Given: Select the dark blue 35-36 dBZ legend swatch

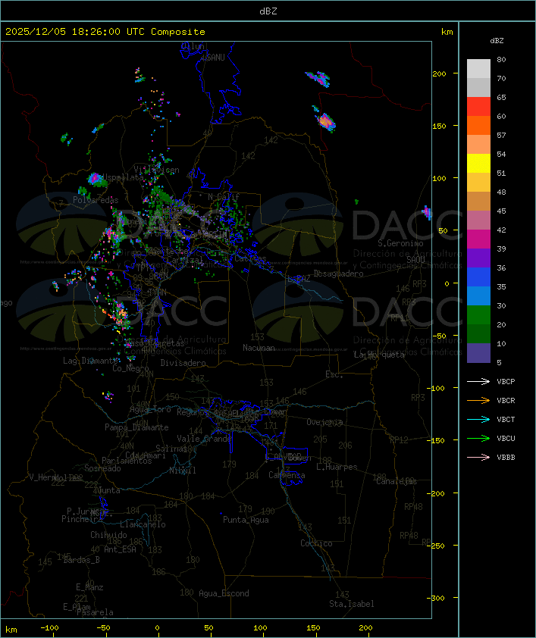Looking at the screenshot, I should [478, 277].
